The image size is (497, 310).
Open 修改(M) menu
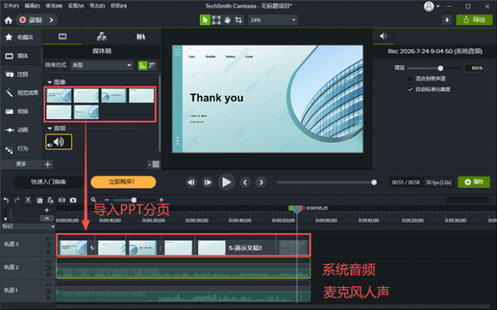(53, 6)
